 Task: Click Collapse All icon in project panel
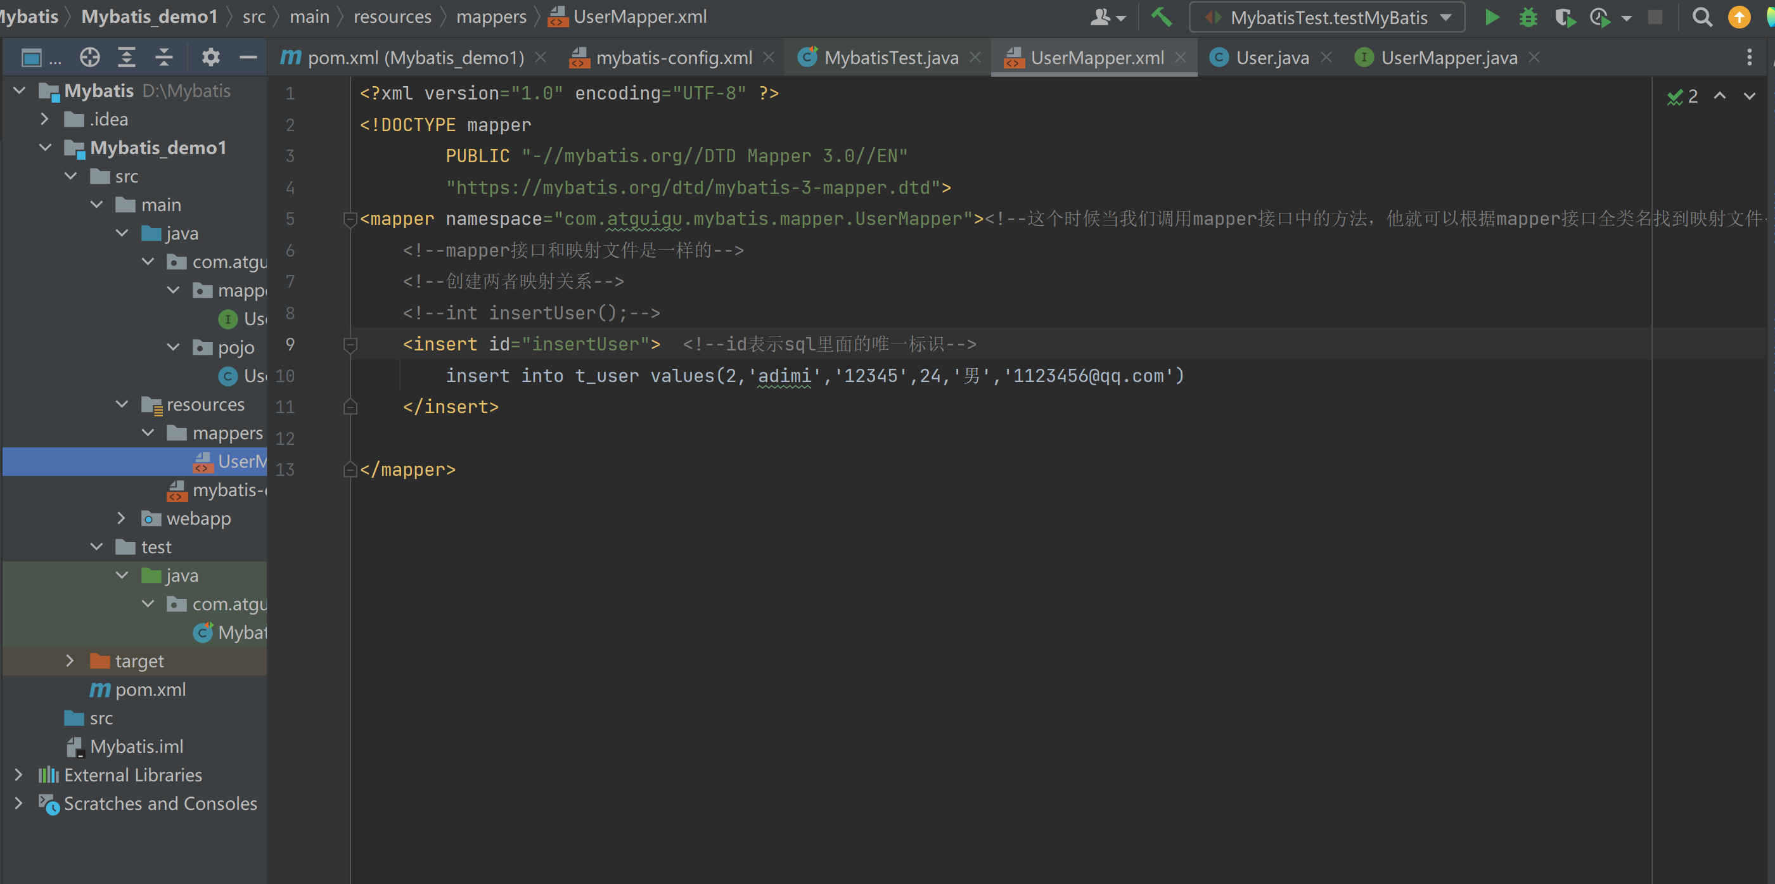[x=163, y=57]
